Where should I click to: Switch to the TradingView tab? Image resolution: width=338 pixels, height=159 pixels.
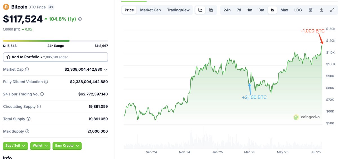[x=178, y=10]
